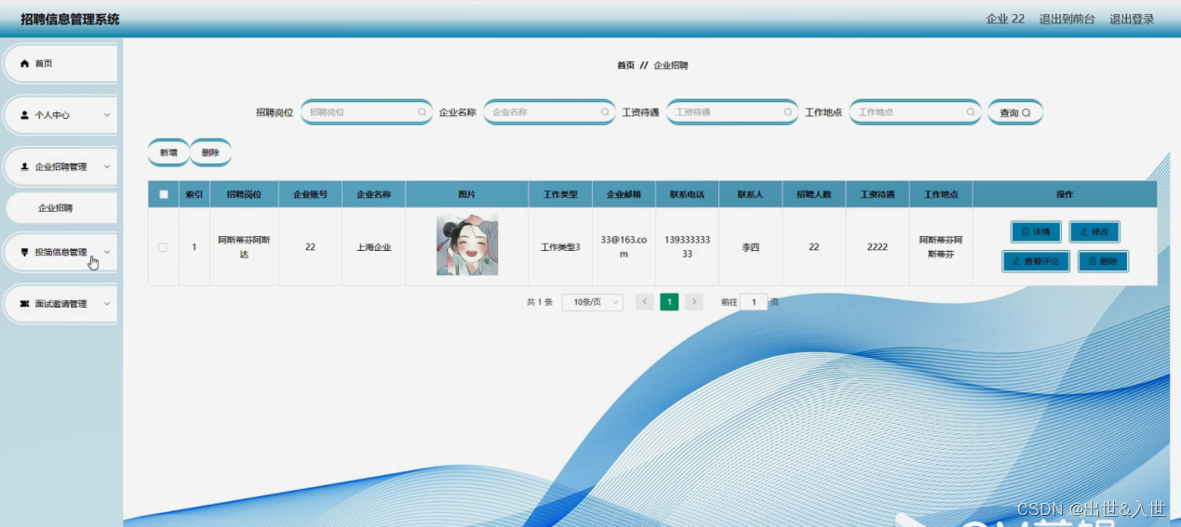Image resolution: width=1181 pixels, height=527 pixels.
Task: Expand the 个人中心 menu chevron
Action: 107,115
